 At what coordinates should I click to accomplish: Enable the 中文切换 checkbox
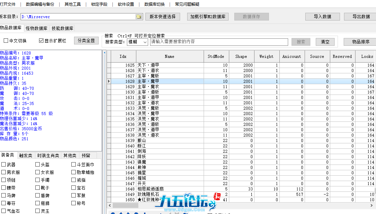6,41
